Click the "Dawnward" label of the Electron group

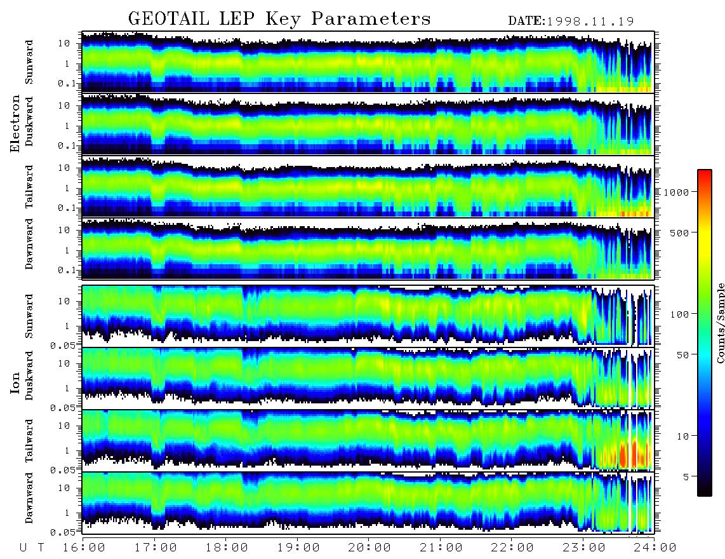click(29, 243)
